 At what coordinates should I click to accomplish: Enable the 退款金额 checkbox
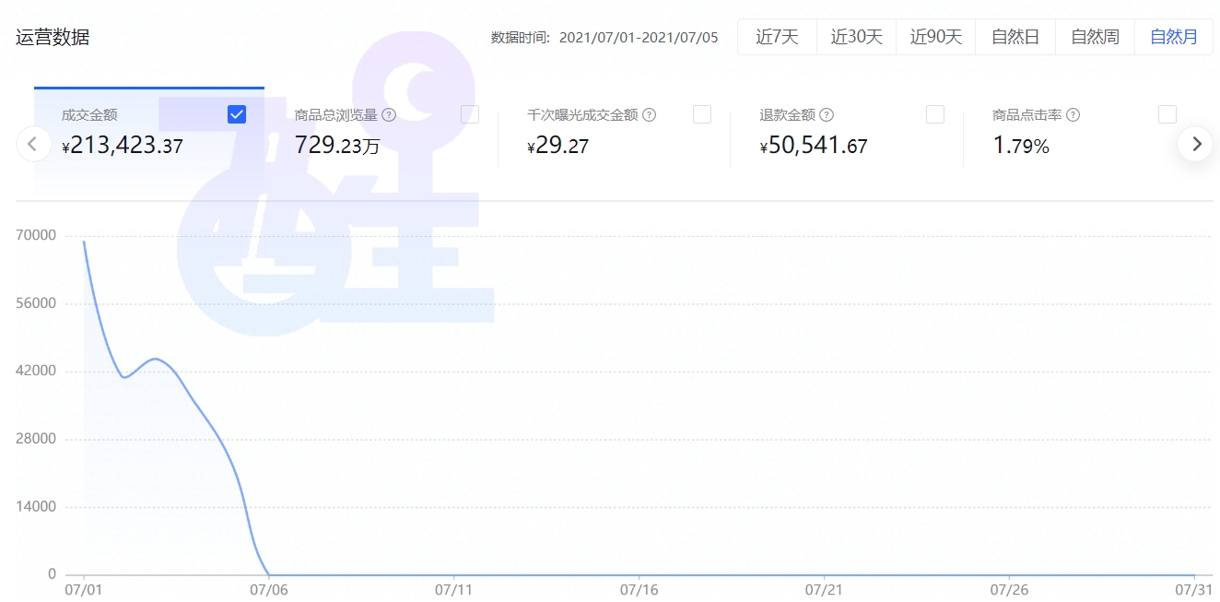pyautogui.click(x=935, y=114)
